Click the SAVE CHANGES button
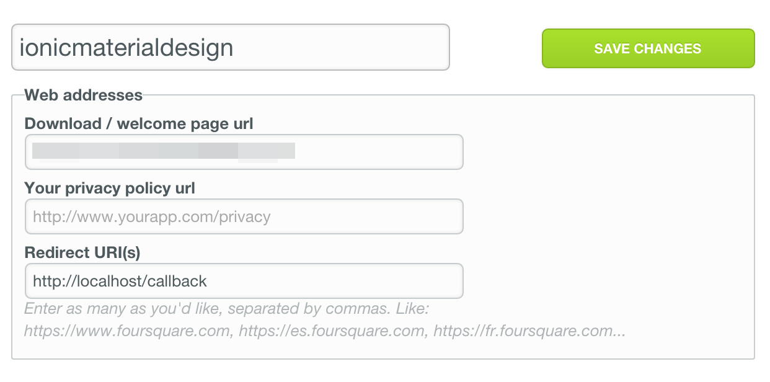The height and width of the screenshot is (382, 770). click(648, 48)
